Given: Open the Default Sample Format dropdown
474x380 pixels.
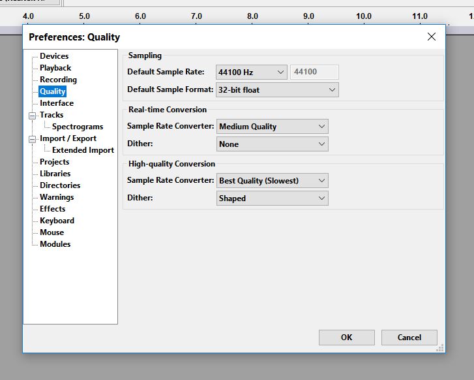Looking at the screenshot, I should 277,90.
